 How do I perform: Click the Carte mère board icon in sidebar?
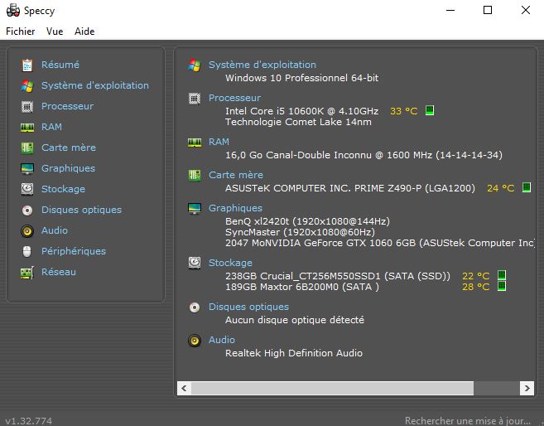point(27,148)
